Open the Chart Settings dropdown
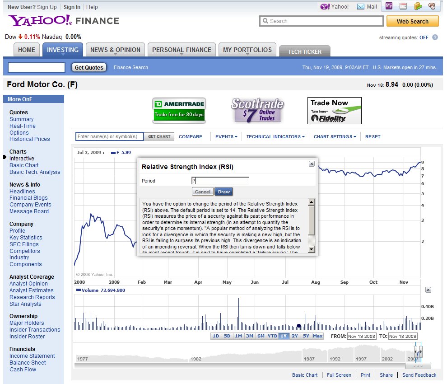Viewport: 447px width, 384px height. tap(335, 136)
